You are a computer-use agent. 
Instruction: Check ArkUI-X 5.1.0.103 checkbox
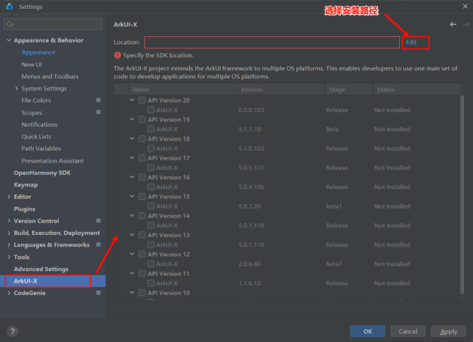tap(151, 149)
